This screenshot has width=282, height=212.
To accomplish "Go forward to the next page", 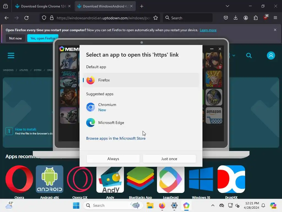I will click(17, 18).
